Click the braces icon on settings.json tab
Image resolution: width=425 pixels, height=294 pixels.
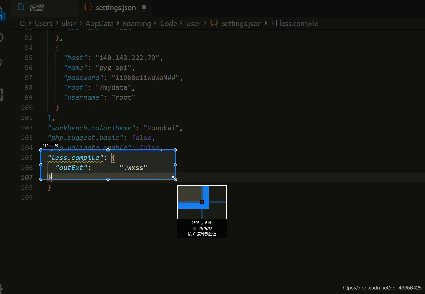pyautogui.click(x=88, y=7)
